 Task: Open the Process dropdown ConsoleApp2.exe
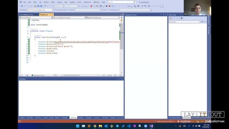(x=40, y=10)
